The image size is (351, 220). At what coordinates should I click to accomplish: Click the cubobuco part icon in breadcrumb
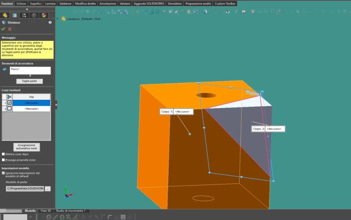(x=63, y=19)
